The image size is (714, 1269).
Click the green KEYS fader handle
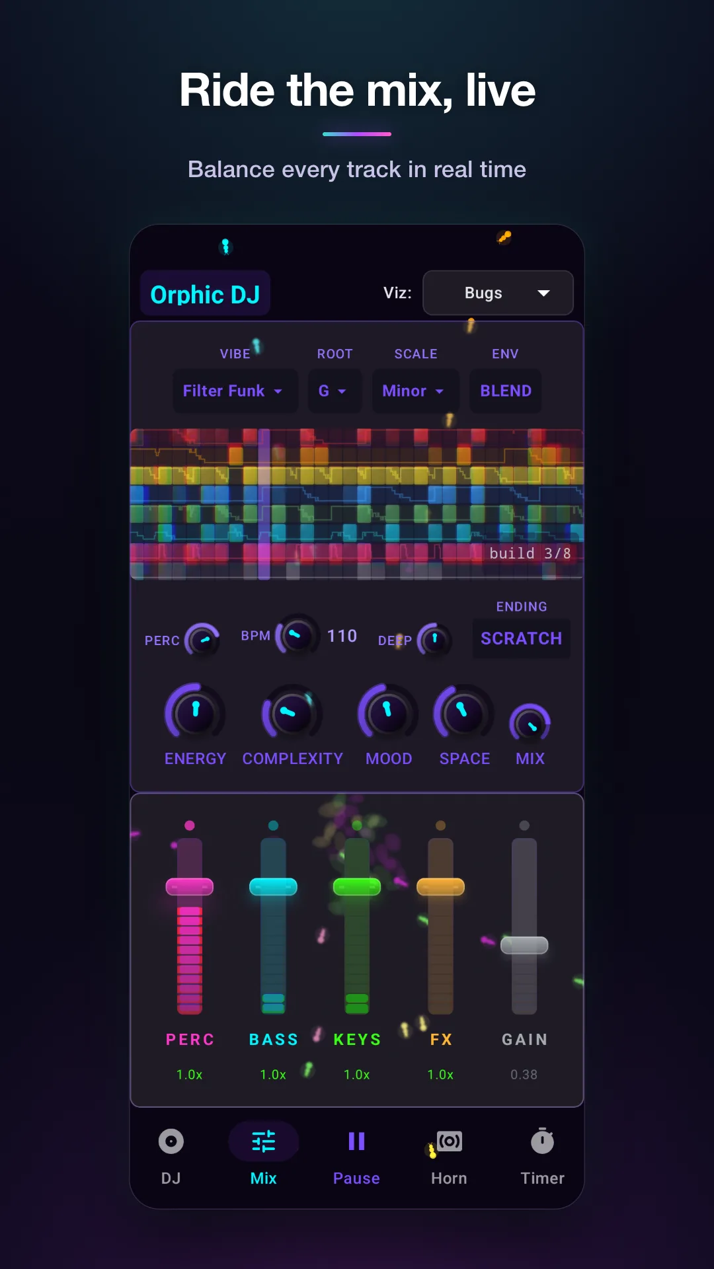coord(357,886)
